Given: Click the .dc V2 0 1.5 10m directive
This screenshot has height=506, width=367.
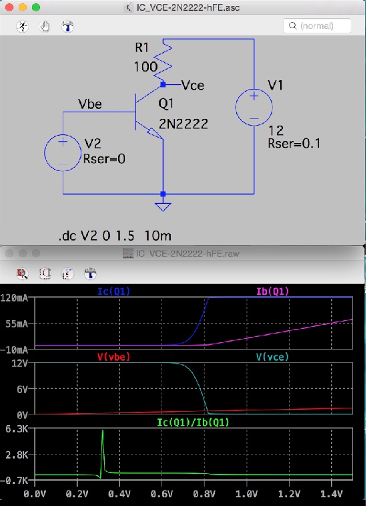Looking at the screenshot, I should pos(115,236).
